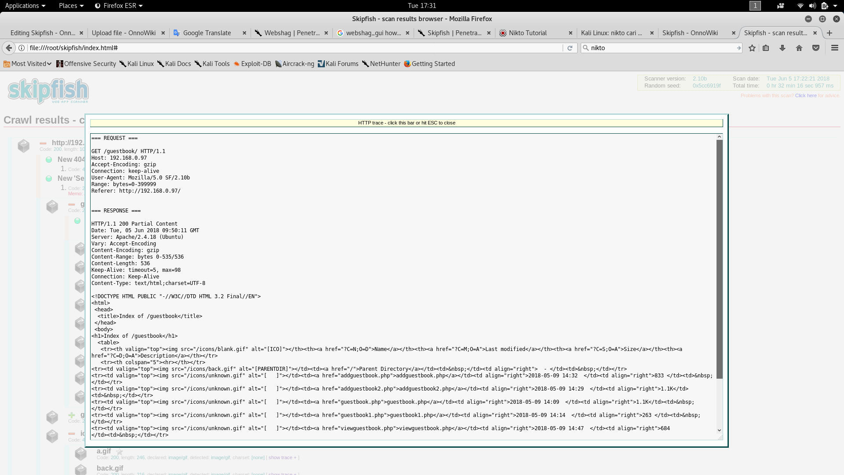Click the cube icon beside back.gif
This screenshot has width=844, height=475.
(80, 469)
